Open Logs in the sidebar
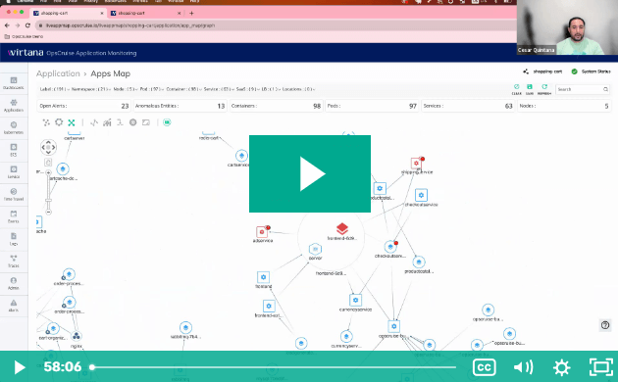The width and height of the screenshot is (618, 382). [x=14, y=239]
